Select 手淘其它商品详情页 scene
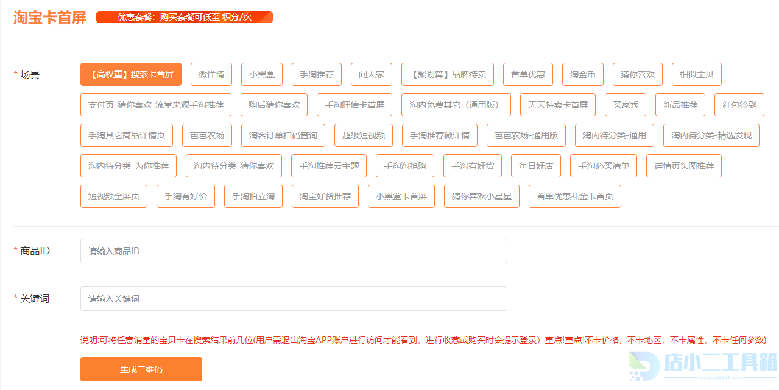Image resolution: width=779 pixels, height=390 pixels. 127,135
